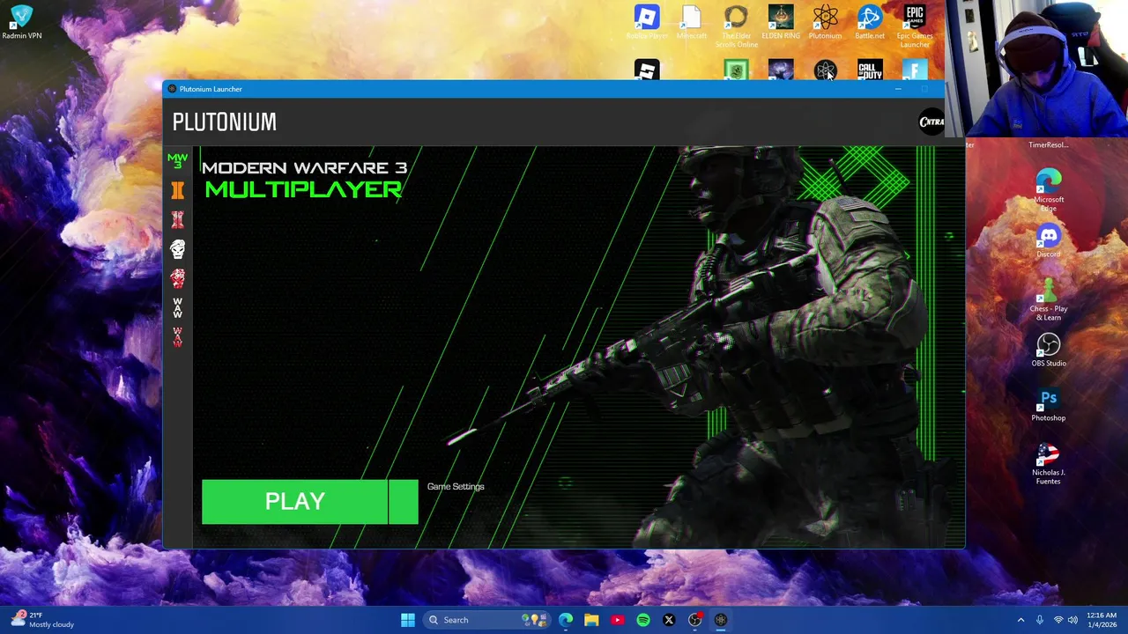The image size is (1128, 634).
Task: Click the green PLAY button
Action: [295, 502]
